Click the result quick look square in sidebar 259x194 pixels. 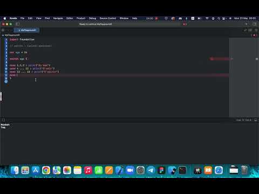[257, 59]
